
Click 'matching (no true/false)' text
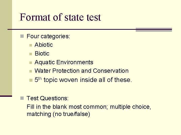(58, 114)
